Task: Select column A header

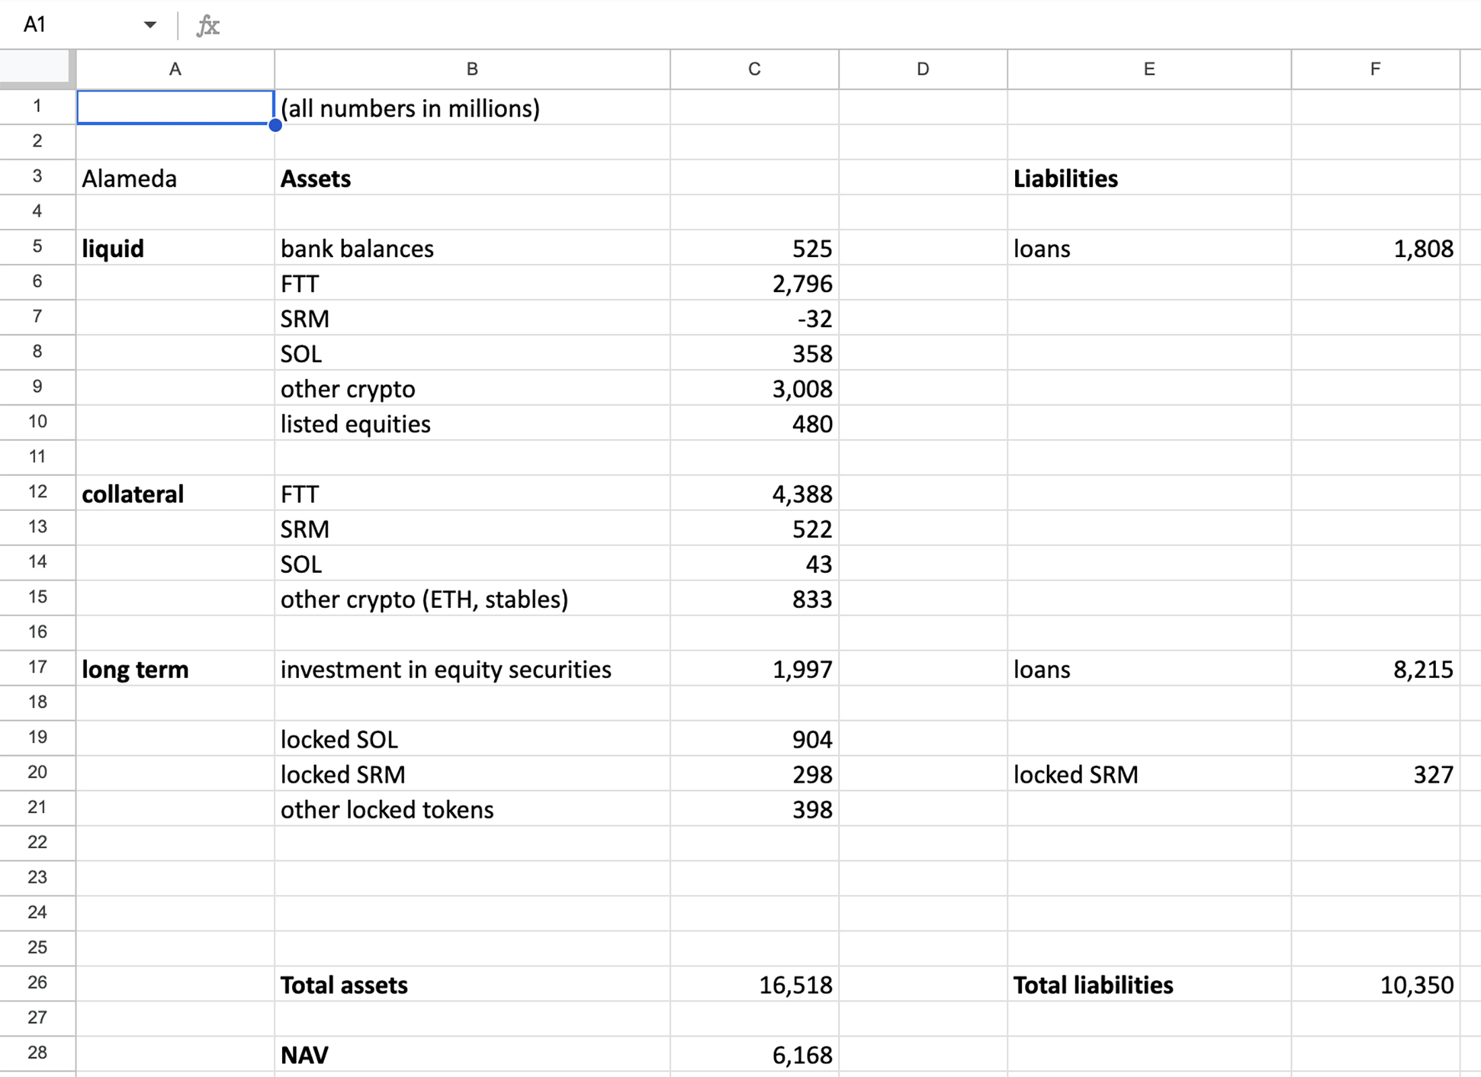Action: [x=175, y=69]
